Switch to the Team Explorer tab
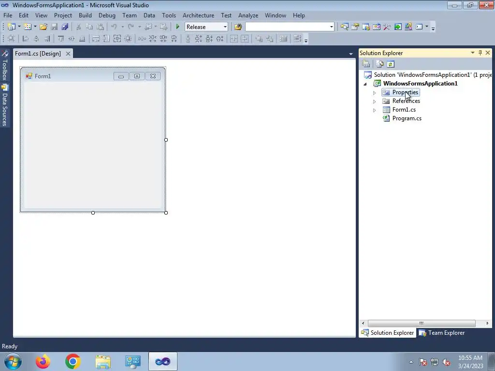This screenshot has height=371, width=495. (442, 333)
